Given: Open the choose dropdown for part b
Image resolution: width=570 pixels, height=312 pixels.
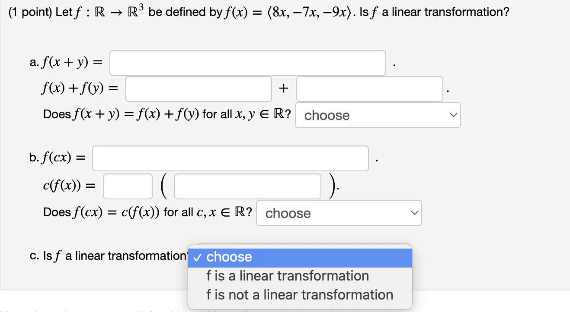Looking at the screenshot, I should click(x=339, y=213).
